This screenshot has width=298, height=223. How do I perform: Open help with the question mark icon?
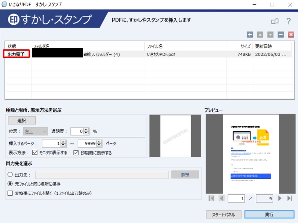(x=288, y=21)
